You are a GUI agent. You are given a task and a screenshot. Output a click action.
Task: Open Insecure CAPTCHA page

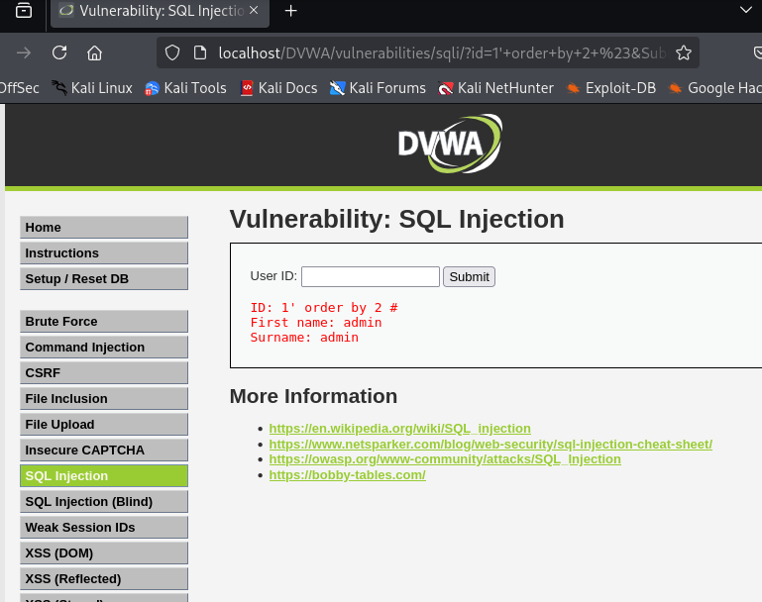click(x=104, y=451)
